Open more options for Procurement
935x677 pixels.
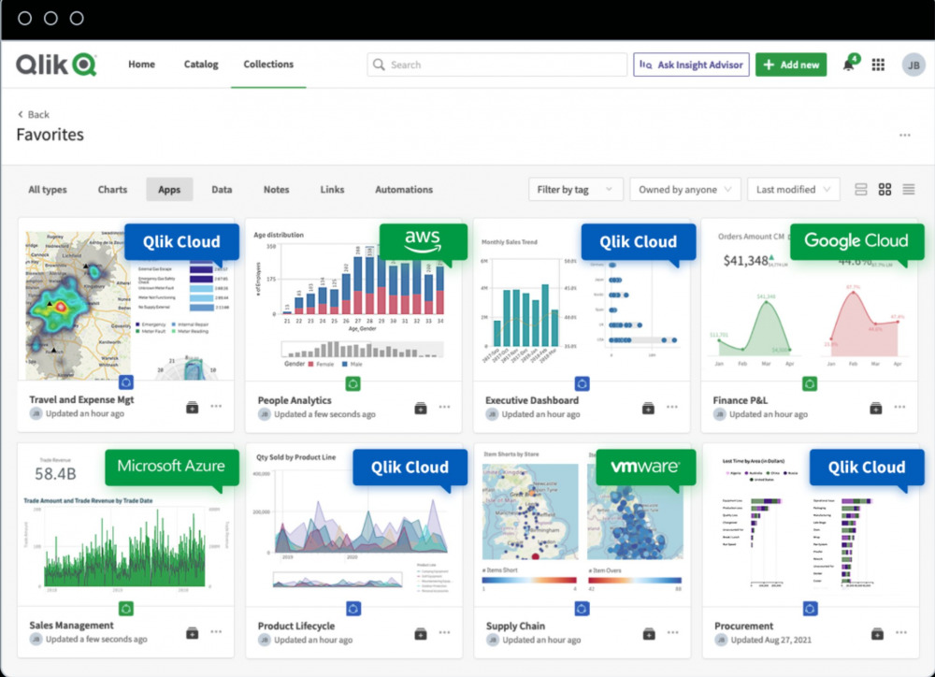click(901, 632)
